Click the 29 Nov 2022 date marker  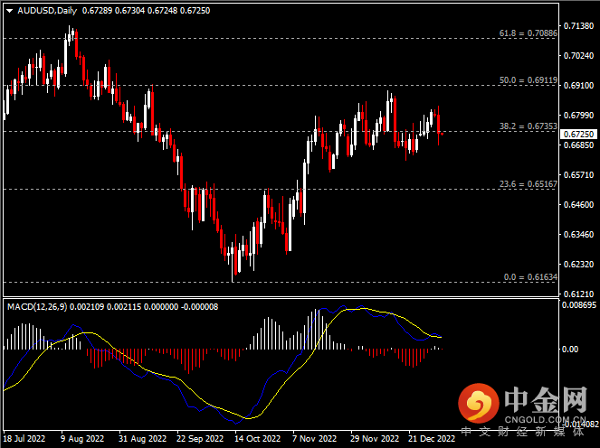pyautogui.click(x=375, y=440)
